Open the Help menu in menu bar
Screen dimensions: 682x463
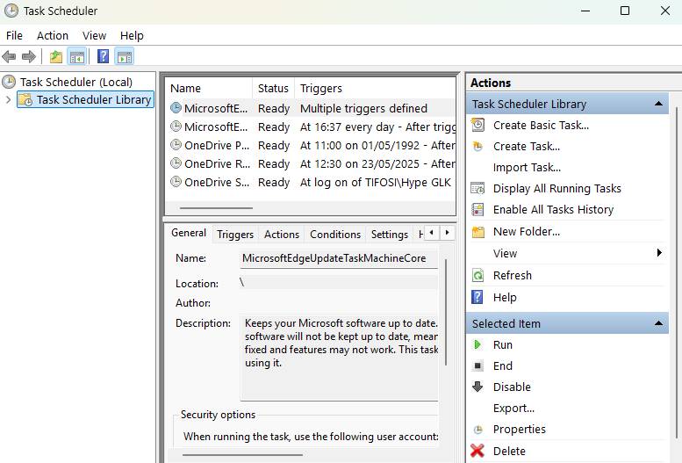tap(132, 36)
